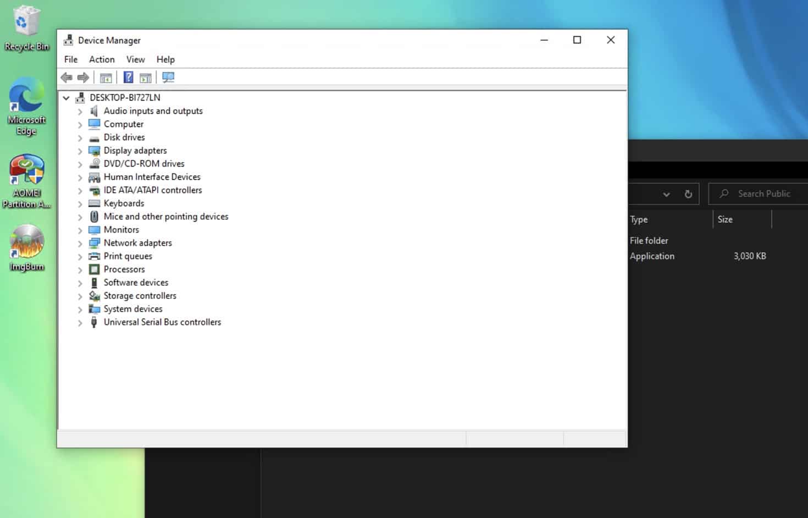
Task: Select the ImgBurn desktop shortcut
Action: click(26, 249)
